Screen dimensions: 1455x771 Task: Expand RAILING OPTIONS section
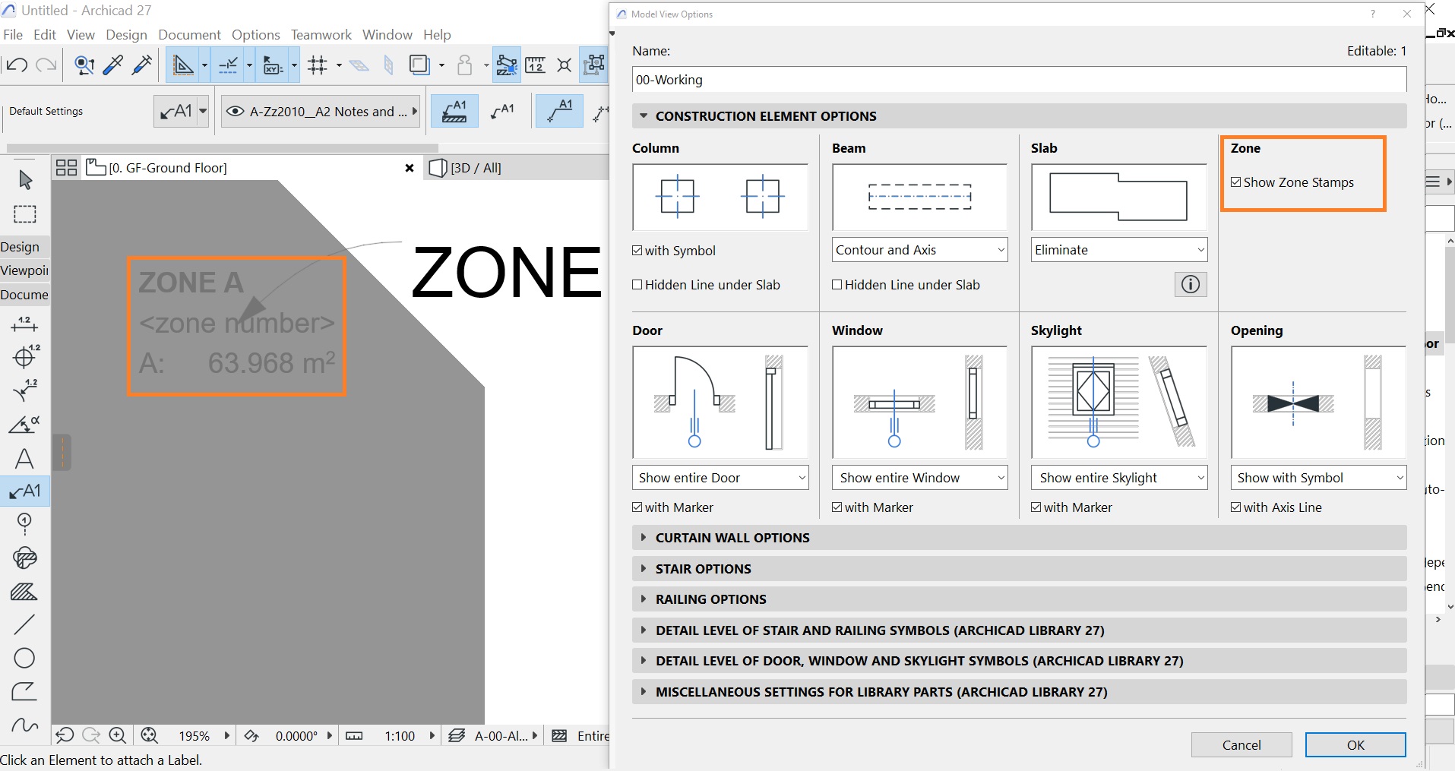(x=1019, y=599)
